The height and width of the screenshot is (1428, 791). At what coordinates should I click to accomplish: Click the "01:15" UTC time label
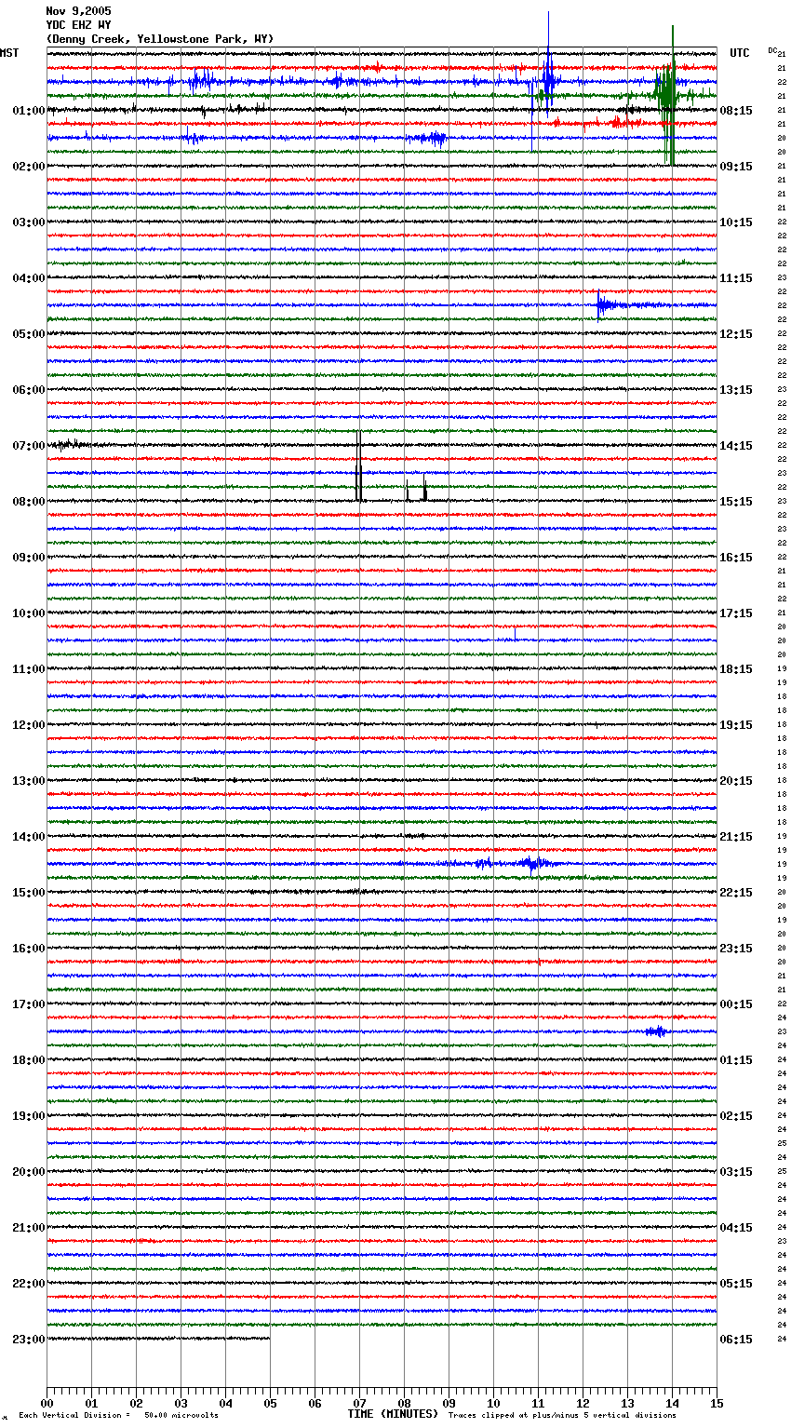click(x=736, y=1060)
